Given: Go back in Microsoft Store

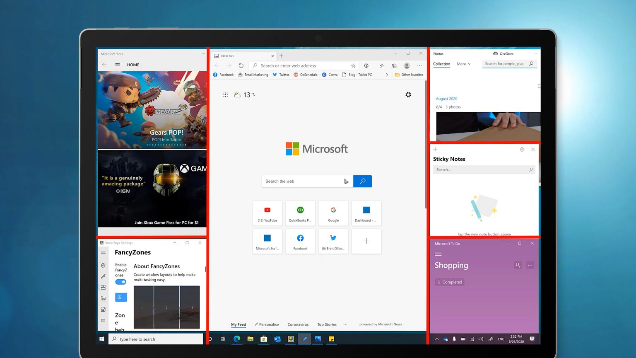Looking at the screenshot, I should tap(104, 65).
